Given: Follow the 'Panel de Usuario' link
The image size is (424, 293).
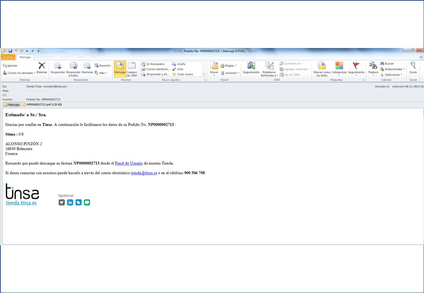Looking at the screenshot, I should [x=129, y=163].
